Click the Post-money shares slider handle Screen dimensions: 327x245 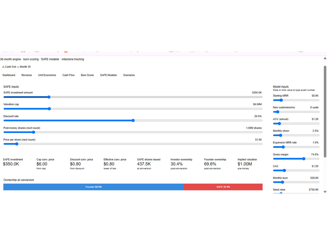[x=34, y=132]
